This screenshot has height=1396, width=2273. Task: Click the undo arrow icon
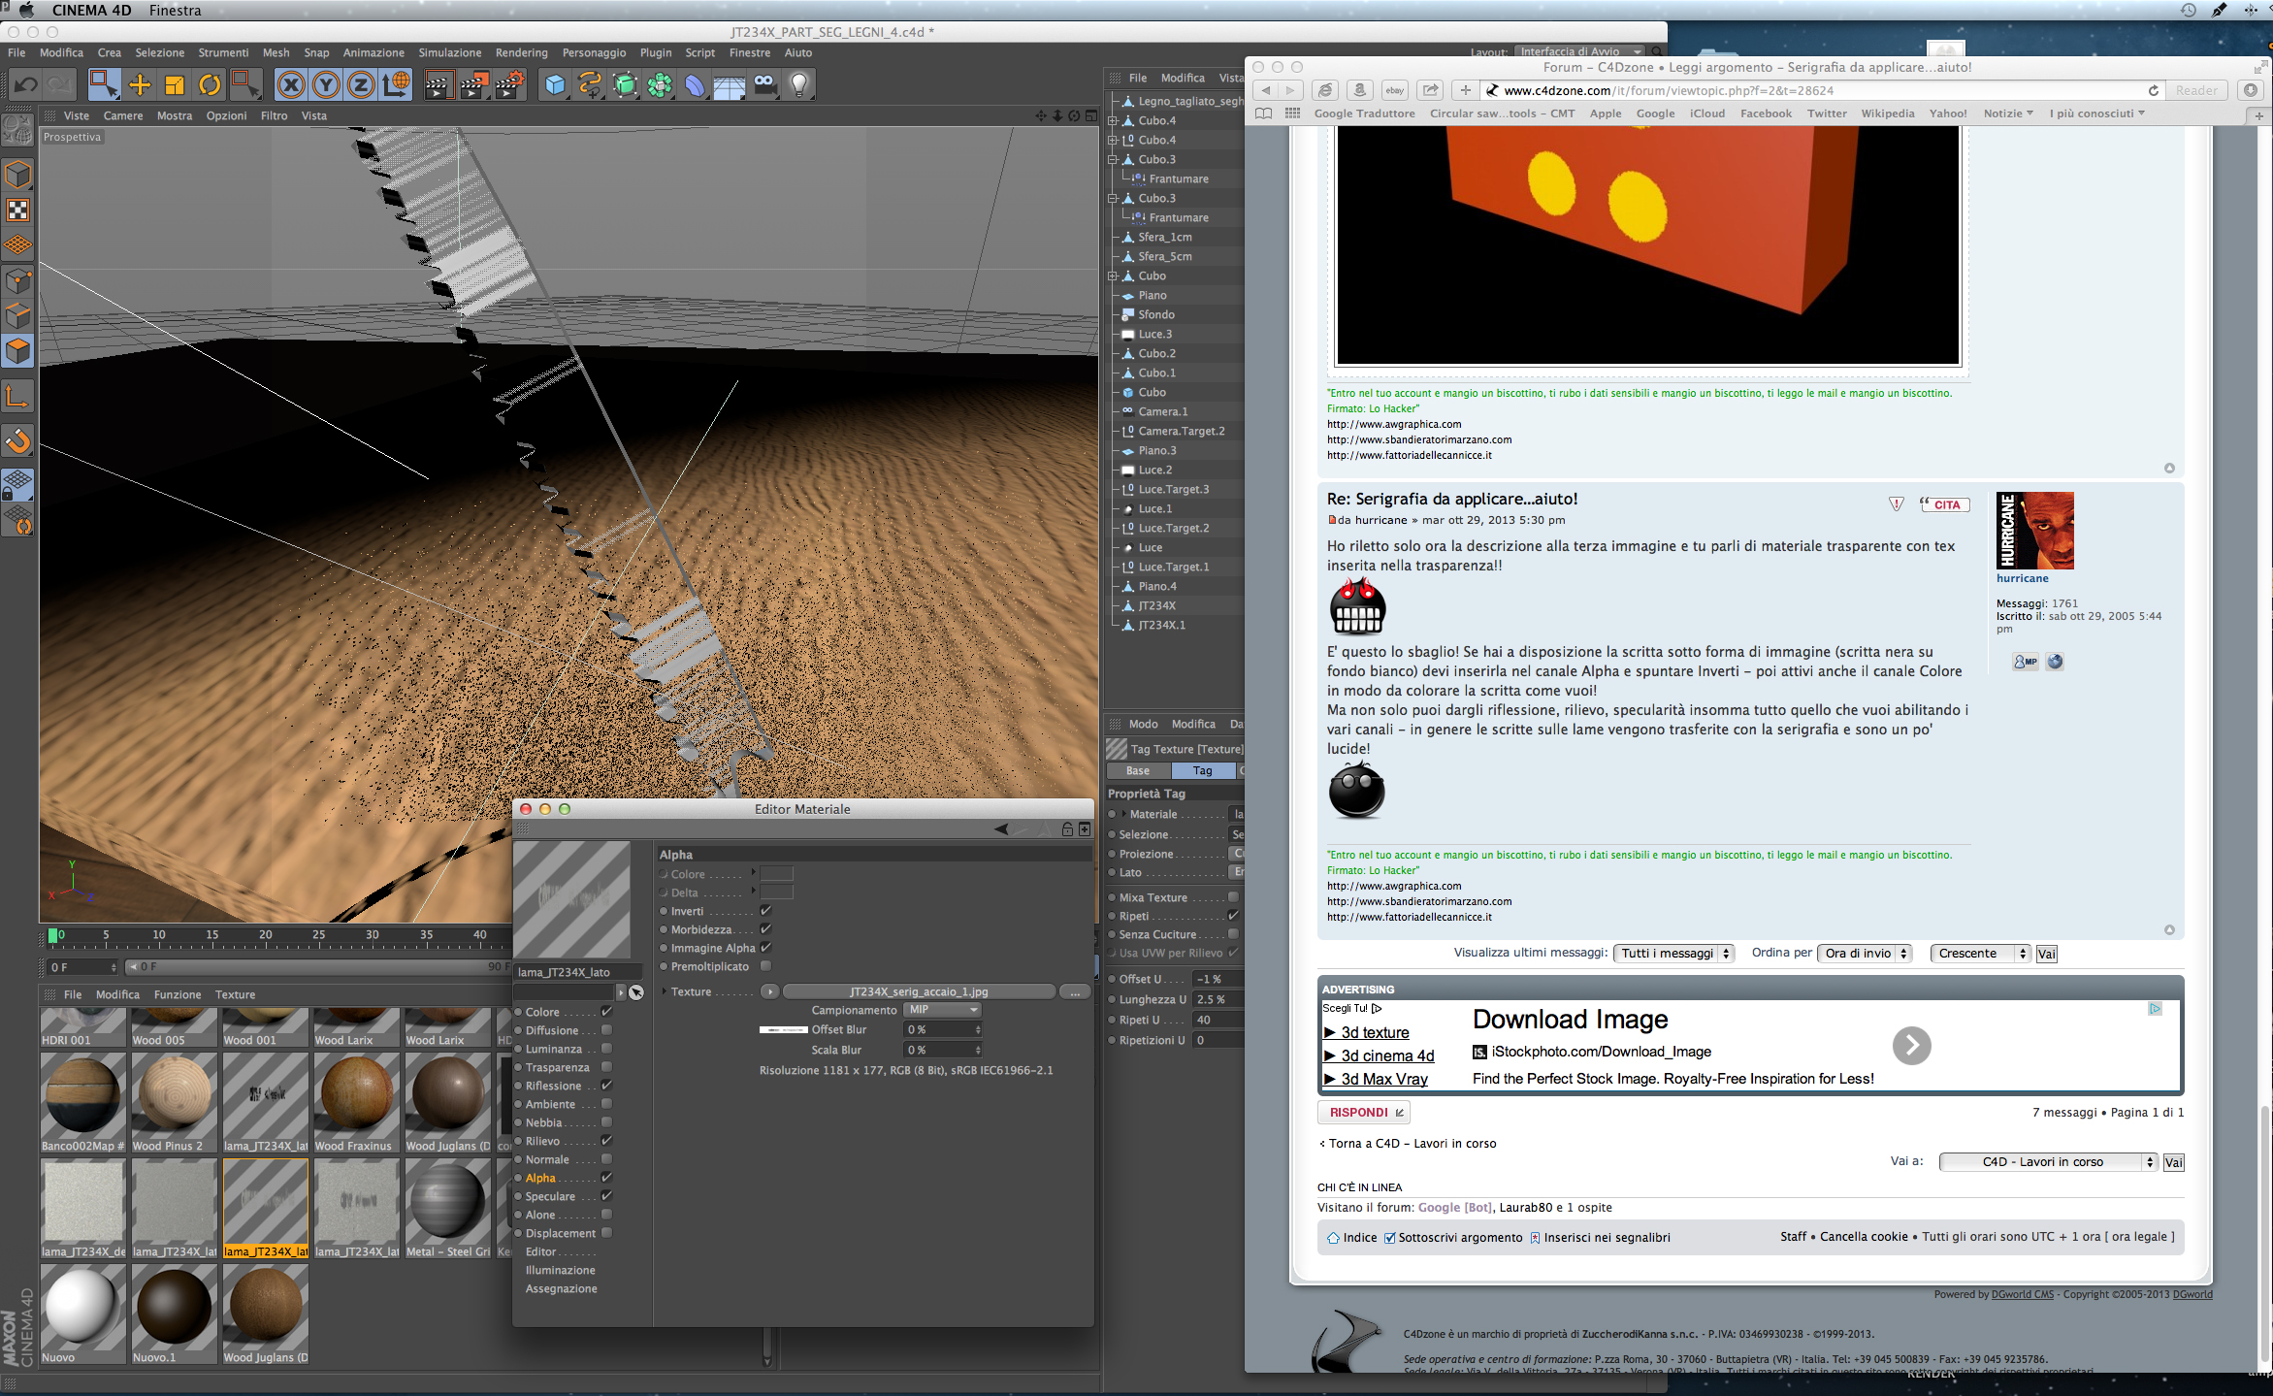point(26,85)
